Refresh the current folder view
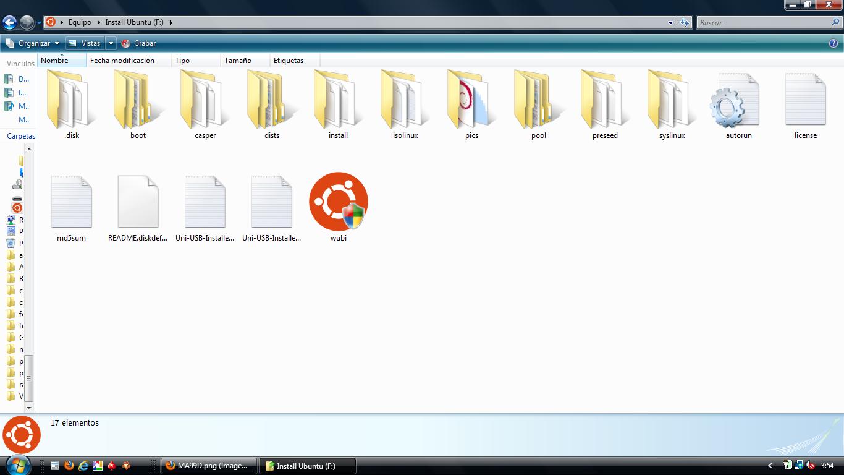Screen dimensions: 844x475 coord(684,22)
